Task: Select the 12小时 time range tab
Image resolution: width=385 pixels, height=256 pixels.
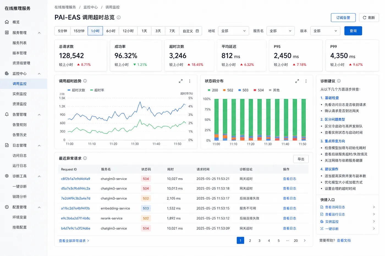Action: pyautogui.click(x=128, y=31)
